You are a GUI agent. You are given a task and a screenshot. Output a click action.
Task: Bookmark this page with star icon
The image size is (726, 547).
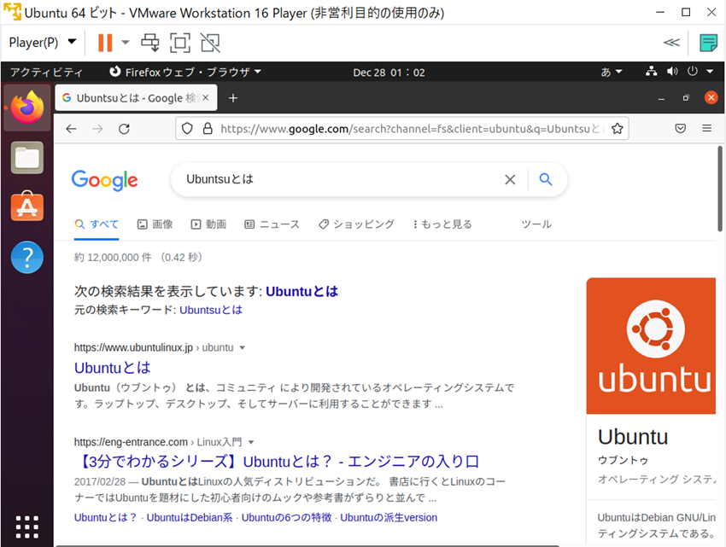point(618,129)
